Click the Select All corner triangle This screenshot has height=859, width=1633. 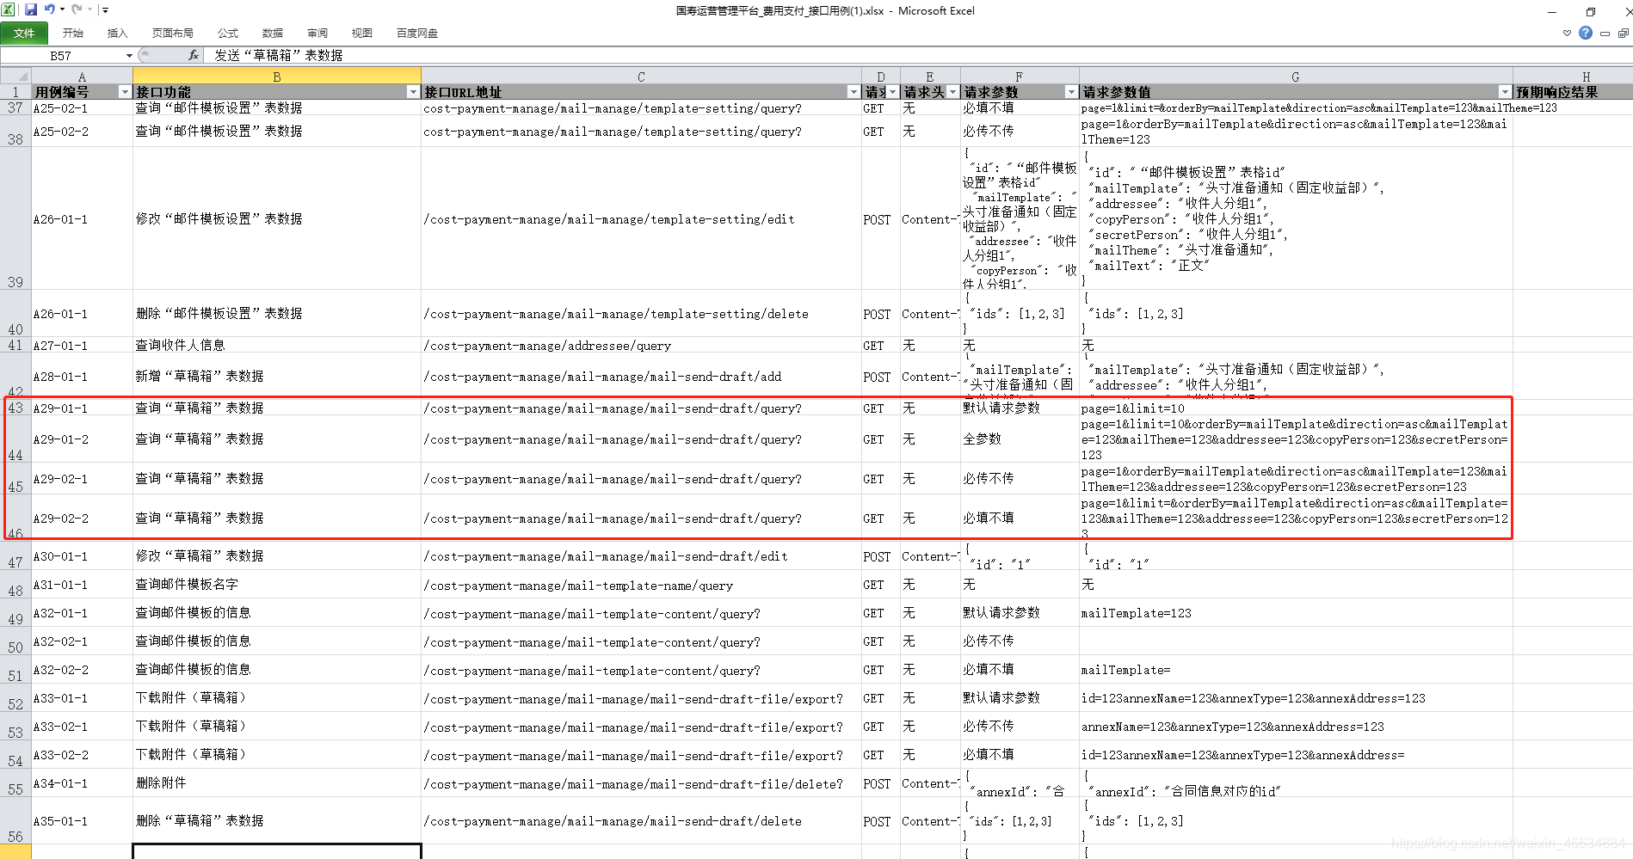click(15, 76)
